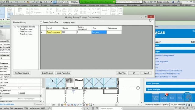The image size is (195, 110).
Task: Click the Reveal Hidden Elements lightbulb icon
Action: pyautogui.click(x=81, y=105)
